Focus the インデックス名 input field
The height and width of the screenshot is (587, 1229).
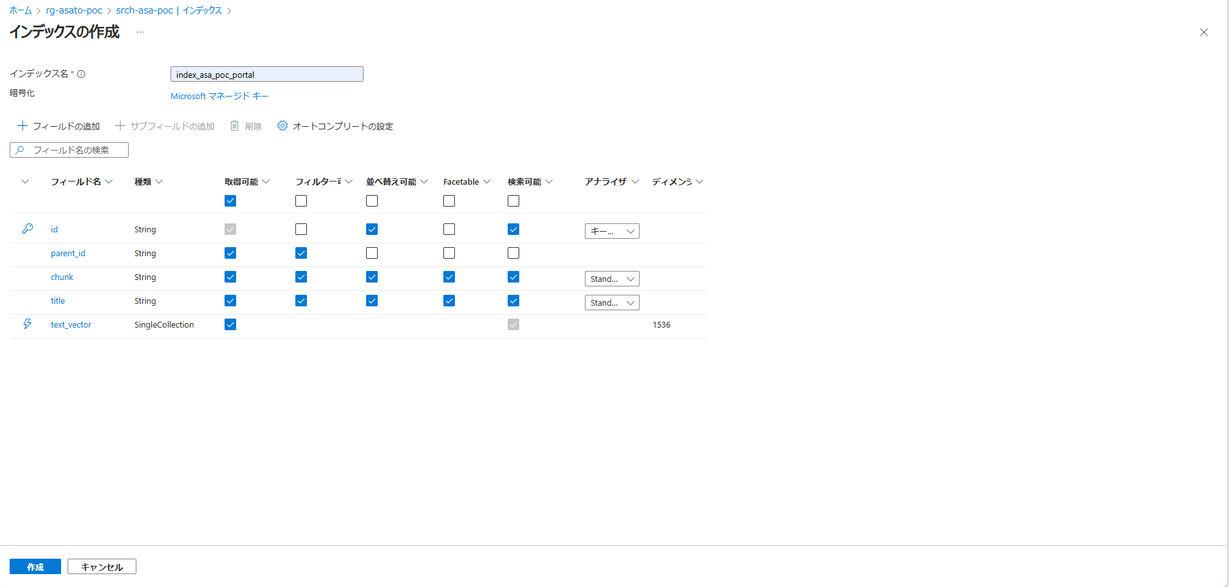(x=267, y=74)
